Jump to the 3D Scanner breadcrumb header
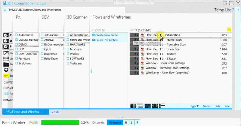This screenshot has height=126, width=241. point(77,17)
